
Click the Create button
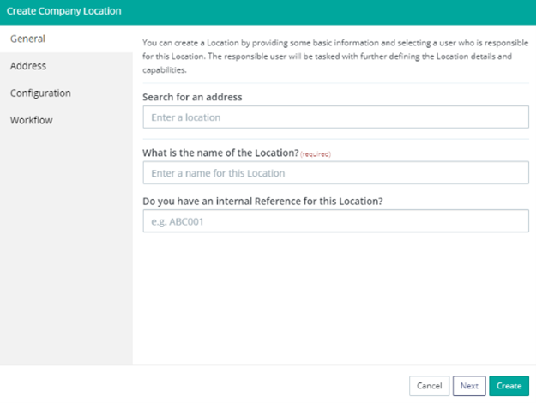[x=509, y=386]
